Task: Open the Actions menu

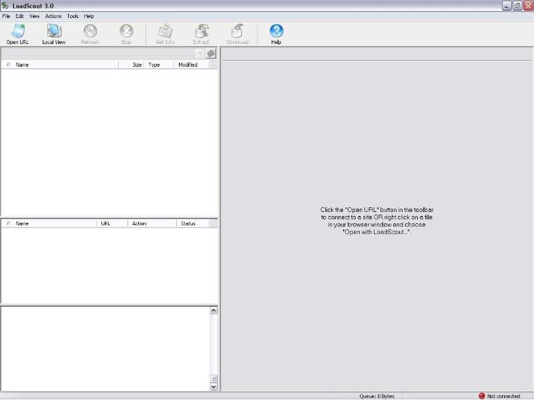Action: pyautogui.click(x=53, y=16)
